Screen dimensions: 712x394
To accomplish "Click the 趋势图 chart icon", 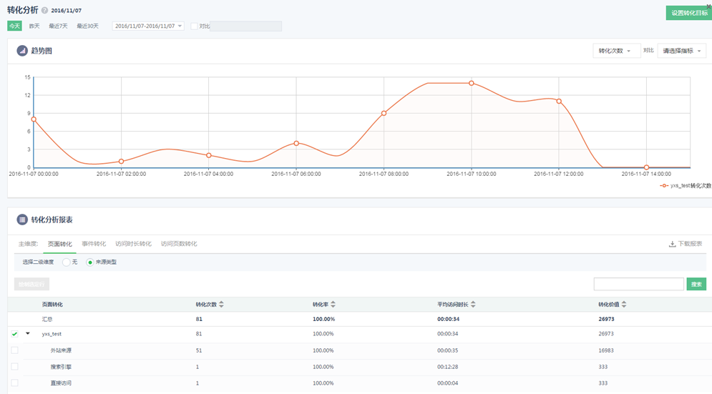I will tap(22, 51).
